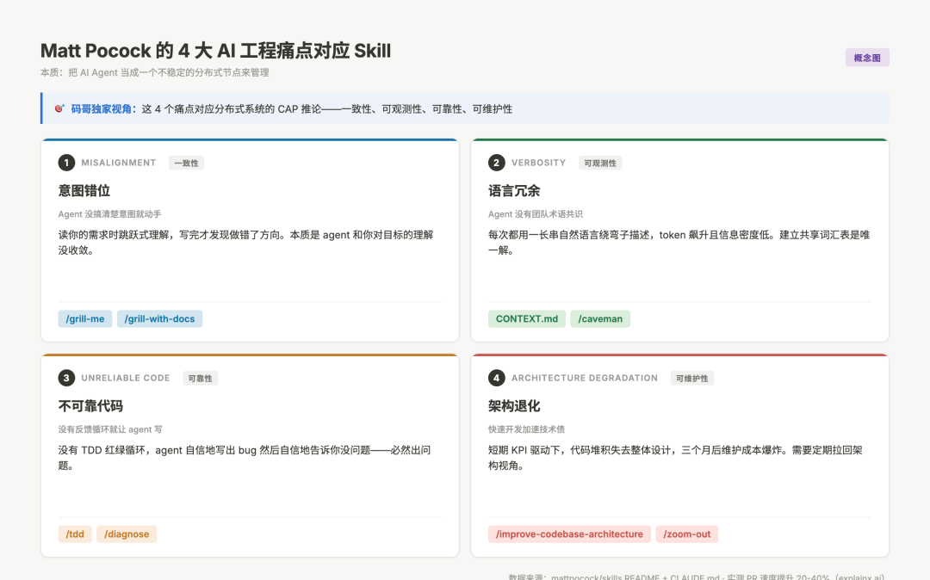Click the 可维护性 label chip
The image size is (930, 580).
[x=692, y=379]
